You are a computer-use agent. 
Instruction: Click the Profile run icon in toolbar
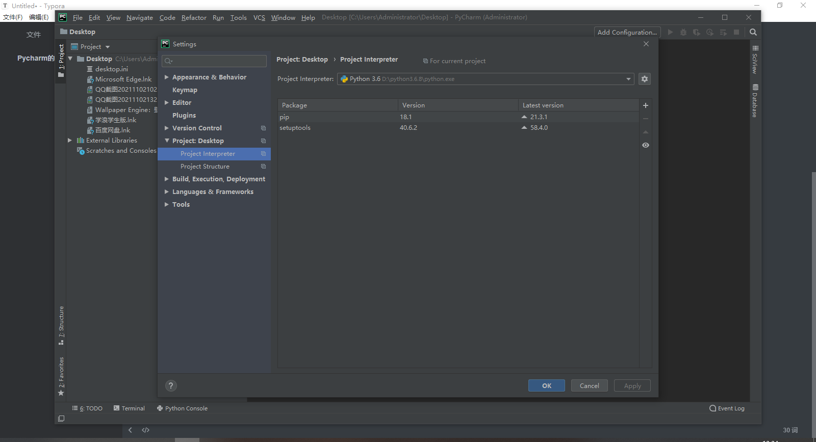[710, 32]
